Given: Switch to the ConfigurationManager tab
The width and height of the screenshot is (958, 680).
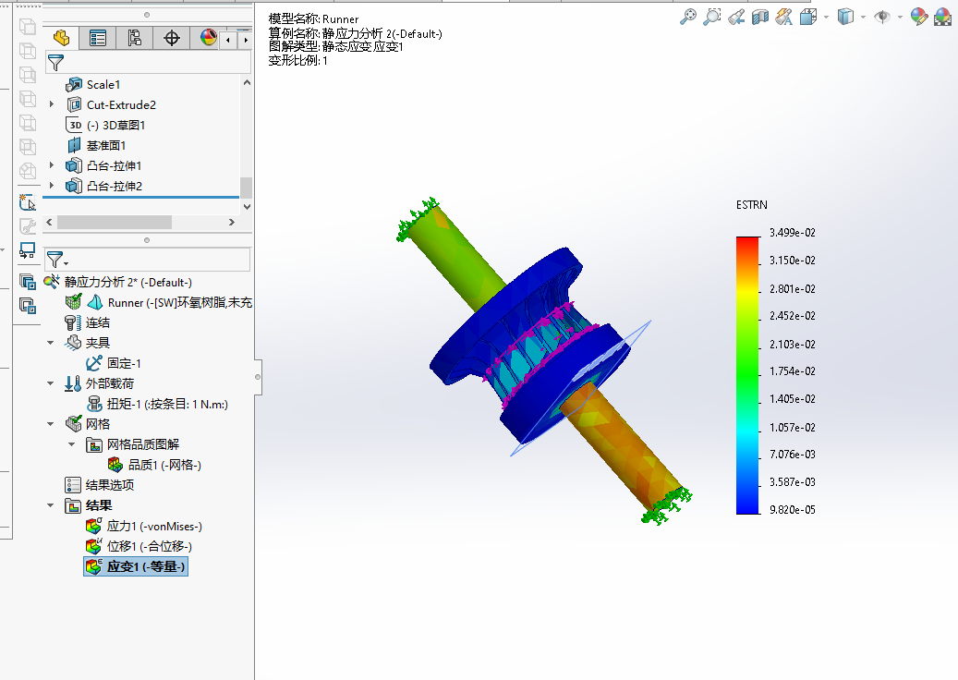Looking at the screenshot, I should [134, 39].
